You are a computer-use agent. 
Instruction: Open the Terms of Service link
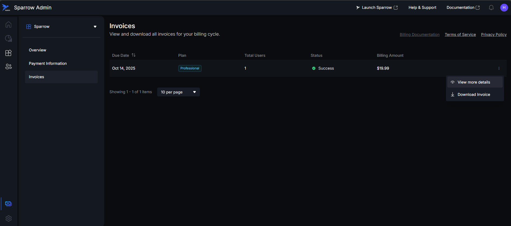click(x=460, y=35)
